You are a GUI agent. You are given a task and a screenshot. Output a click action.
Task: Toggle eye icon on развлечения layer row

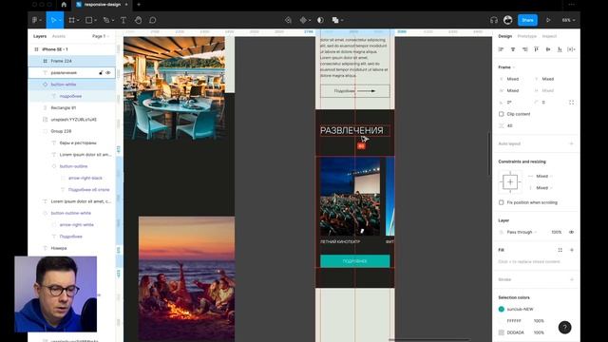pyautogui.click(x=108, y=72)
